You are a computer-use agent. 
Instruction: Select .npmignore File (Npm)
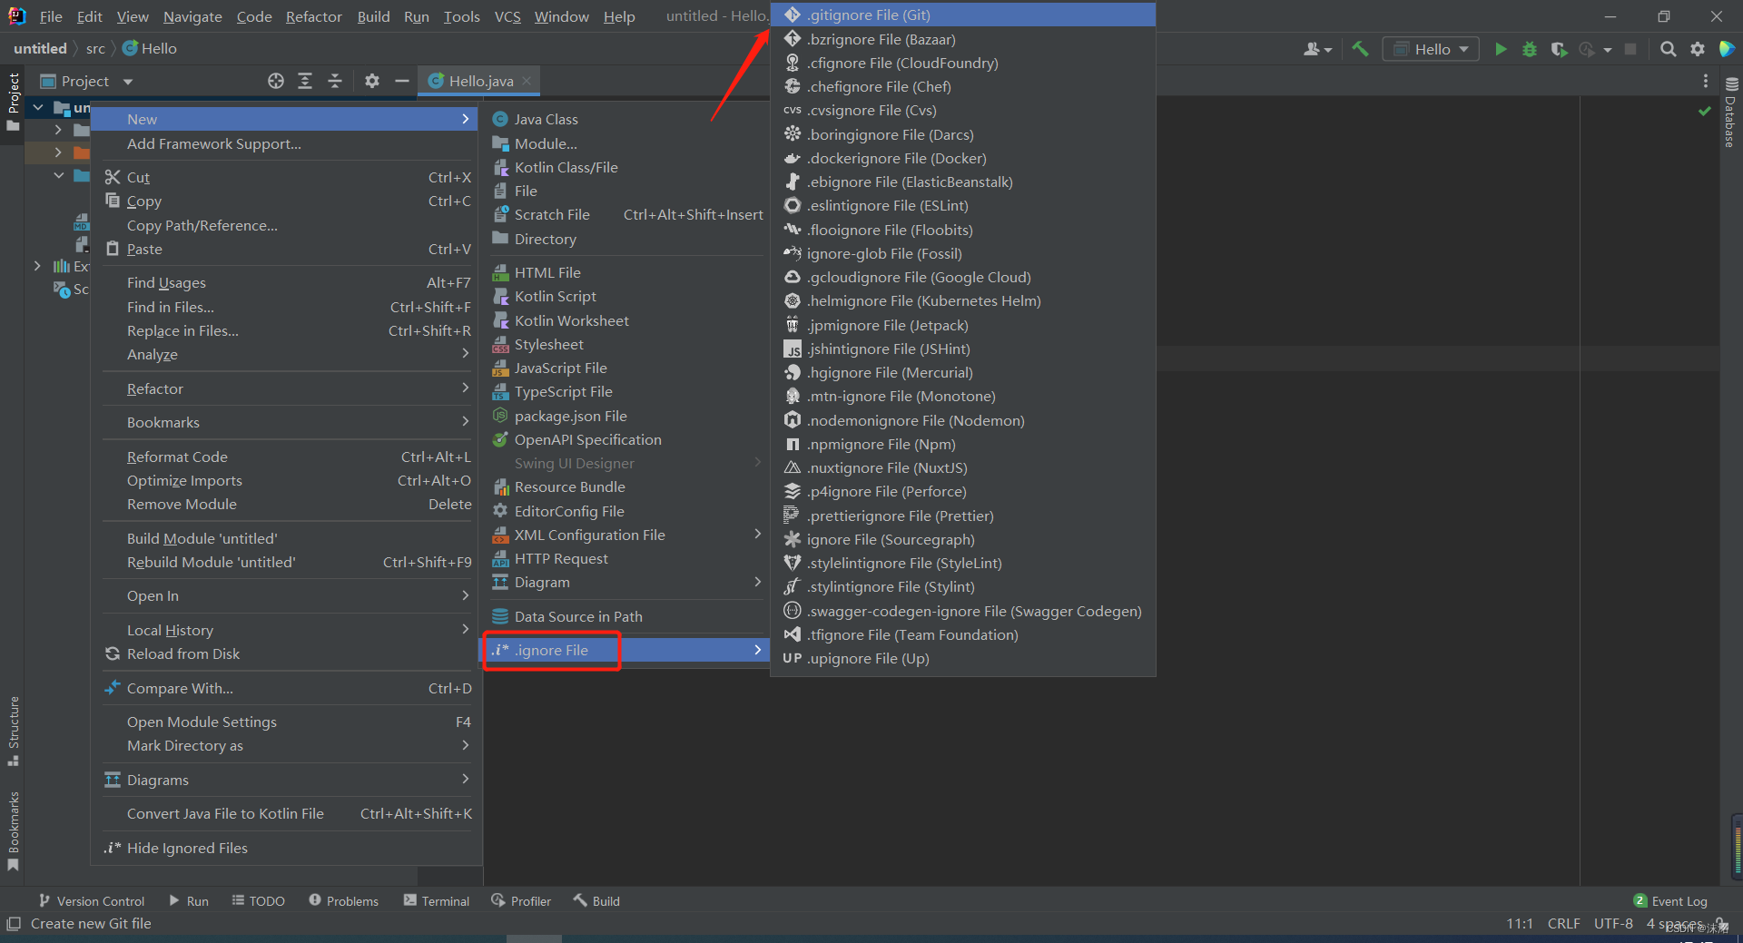[x=963, y=444]
